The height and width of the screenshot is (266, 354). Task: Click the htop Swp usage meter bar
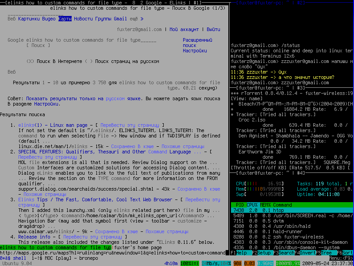tap(260, 195)
